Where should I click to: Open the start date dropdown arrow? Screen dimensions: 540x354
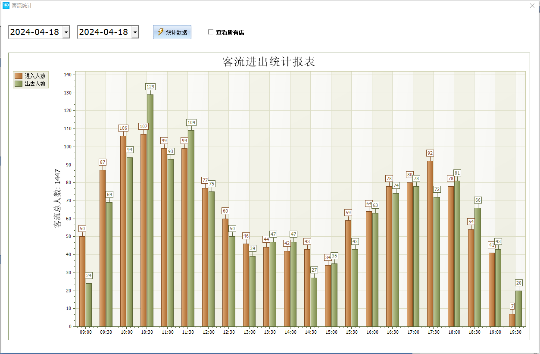coord(66,32)
